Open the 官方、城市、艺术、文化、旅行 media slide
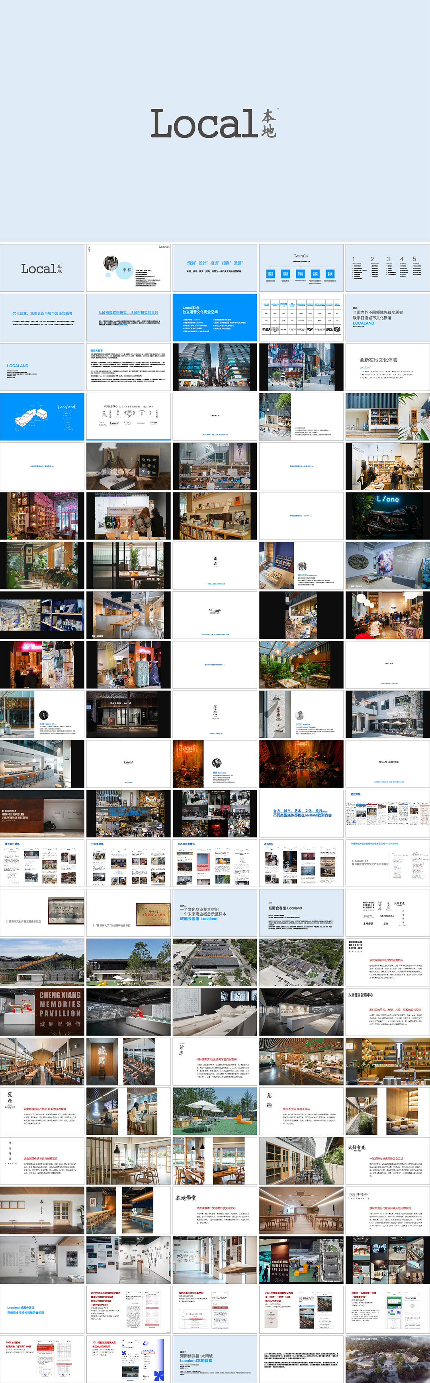 point(301,813)
